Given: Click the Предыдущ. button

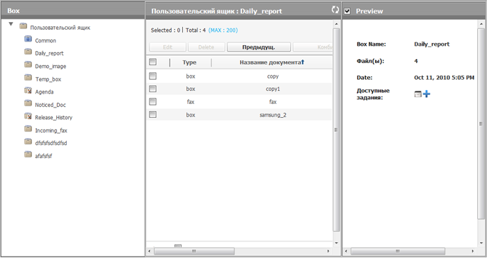Looking at the screenshot, I should [x=259, y=47].
